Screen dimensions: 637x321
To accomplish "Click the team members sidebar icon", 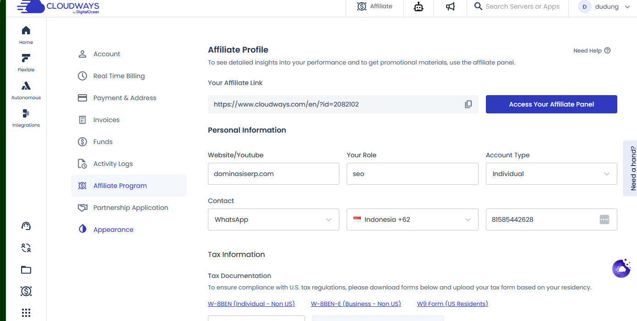I will click(26, 248).
